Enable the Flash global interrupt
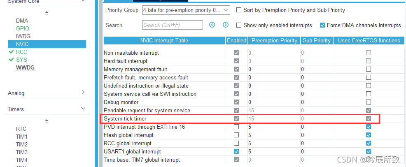Viewport: 406px width, 167px height. coord(236,135)
